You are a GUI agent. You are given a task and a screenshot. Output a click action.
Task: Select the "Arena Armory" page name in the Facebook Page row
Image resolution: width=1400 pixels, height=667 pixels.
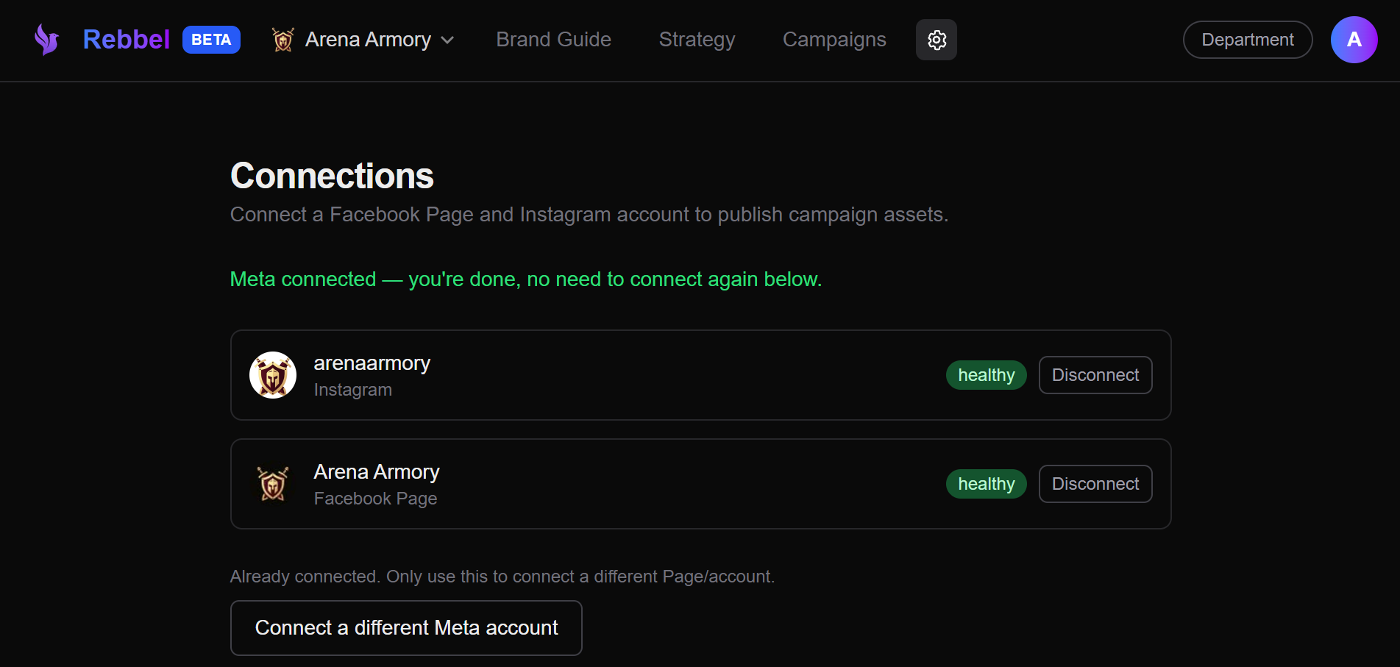coord(377,472)
